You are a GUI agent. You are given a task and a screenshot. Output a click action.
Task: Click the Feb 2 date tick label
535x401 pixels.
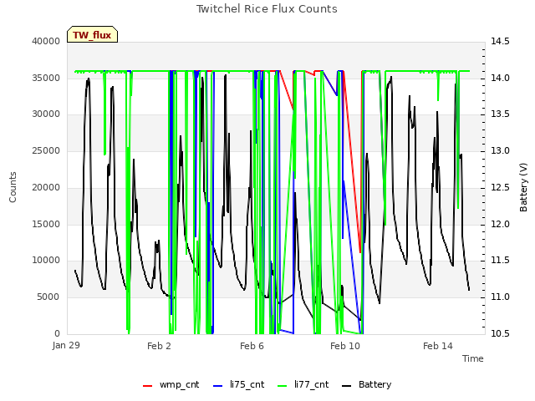point(159,346)
